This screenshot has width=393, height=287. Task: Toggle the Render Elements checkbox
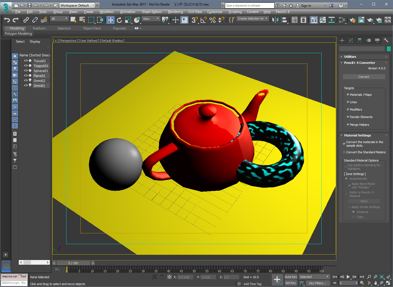(348, 117)
